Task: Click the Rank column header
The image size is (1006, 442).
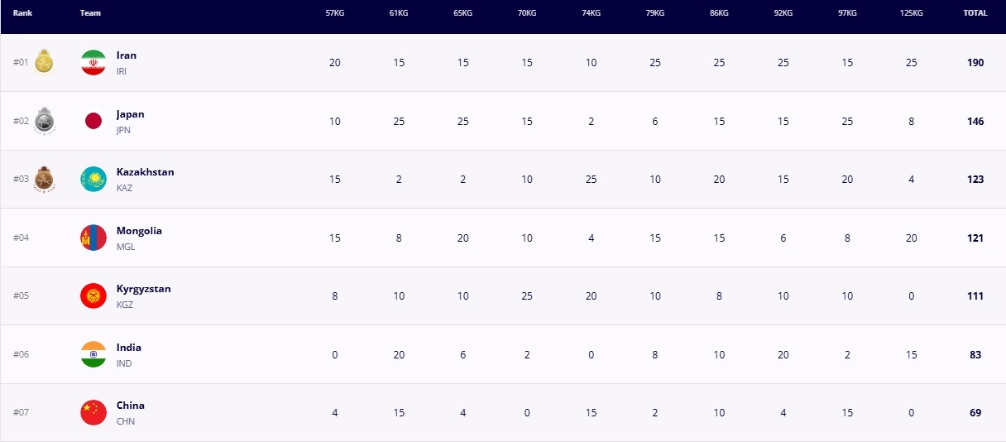Action: [22, 13]
